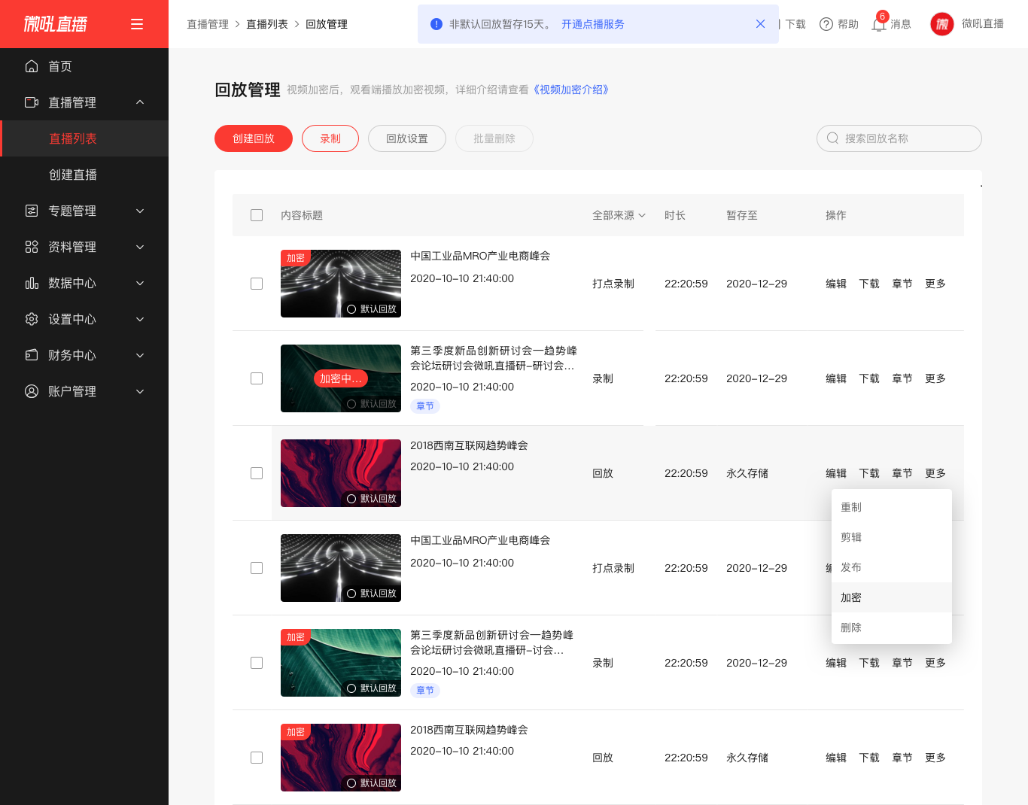Check the 第三季度…研-讨会 row checkbox
This screenshot has height=805, width=1028.
[257, 663]
